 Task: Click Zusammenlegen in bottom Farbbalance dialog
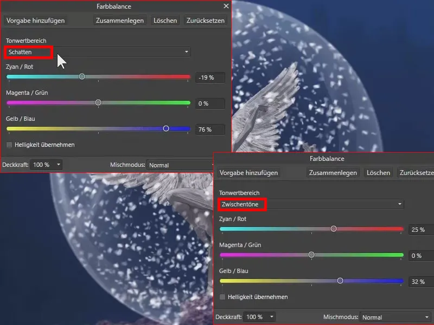click(x=333, y=173)
